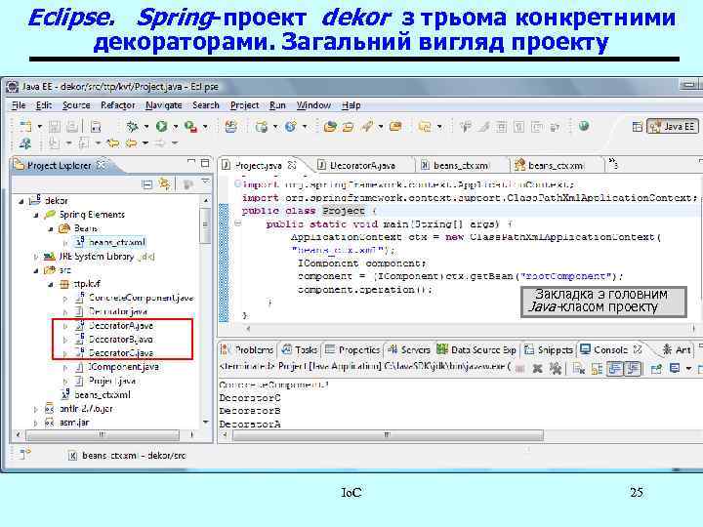The height and width of the screenshot is (527, 703).
Task: Show hidden editor tabs list
Action: [613, 163]
